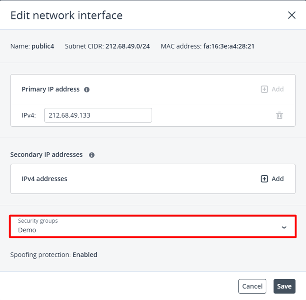Click the interface name public4
The image size is (306, 300).
click(x=43, y=46)
